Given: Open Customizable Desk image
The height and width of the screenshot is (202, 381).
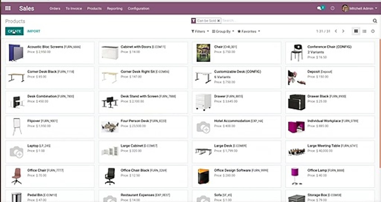Looking at the screenshot, I should [203, 77].
